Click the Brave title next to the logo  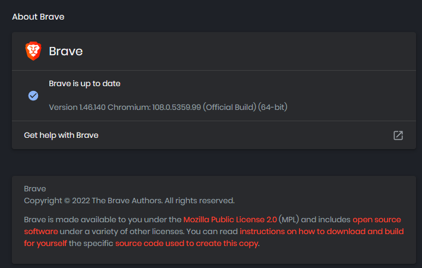65,52
